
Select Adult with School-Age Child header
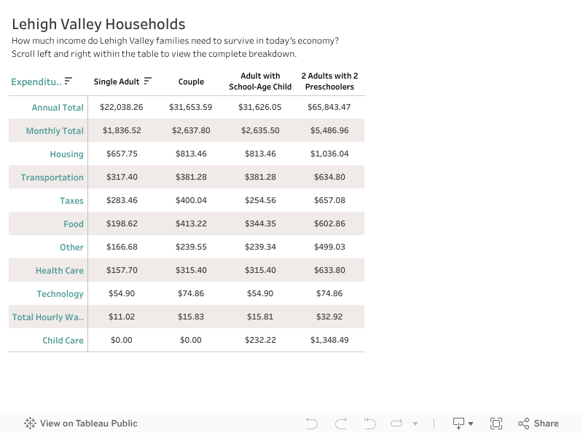(260, 82)
